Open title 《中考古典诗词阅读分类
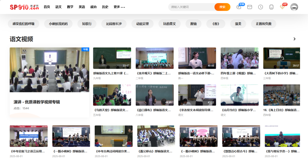 click(x=112, y=151)
